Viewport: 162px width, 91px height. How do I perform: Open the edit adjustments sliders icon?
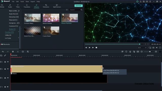tap(28, 52)
